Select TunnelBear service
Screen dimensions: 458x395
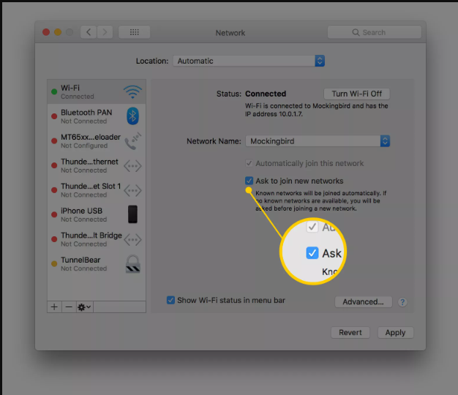[x=97, y=264]
